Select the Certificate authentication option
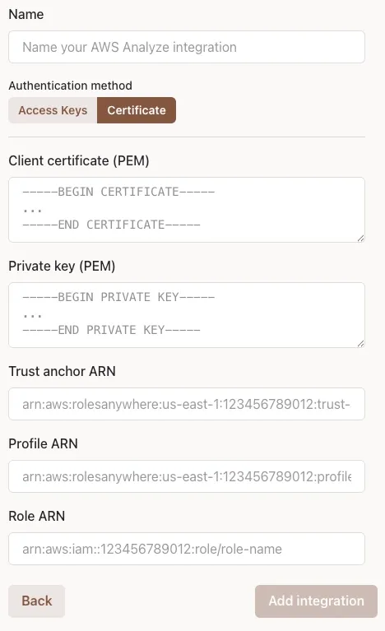Screen dimensions: 385x631 coord(137,110)
